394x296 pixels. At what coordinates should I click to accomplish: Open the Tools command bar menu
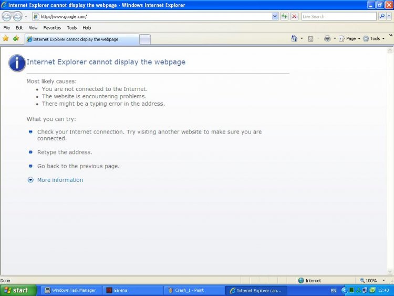374,38
